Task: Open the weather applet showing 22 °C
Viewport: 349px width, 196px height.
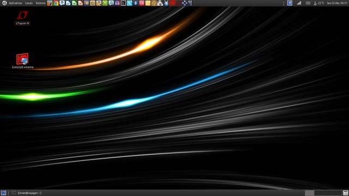Action: [x=318, y=3]
